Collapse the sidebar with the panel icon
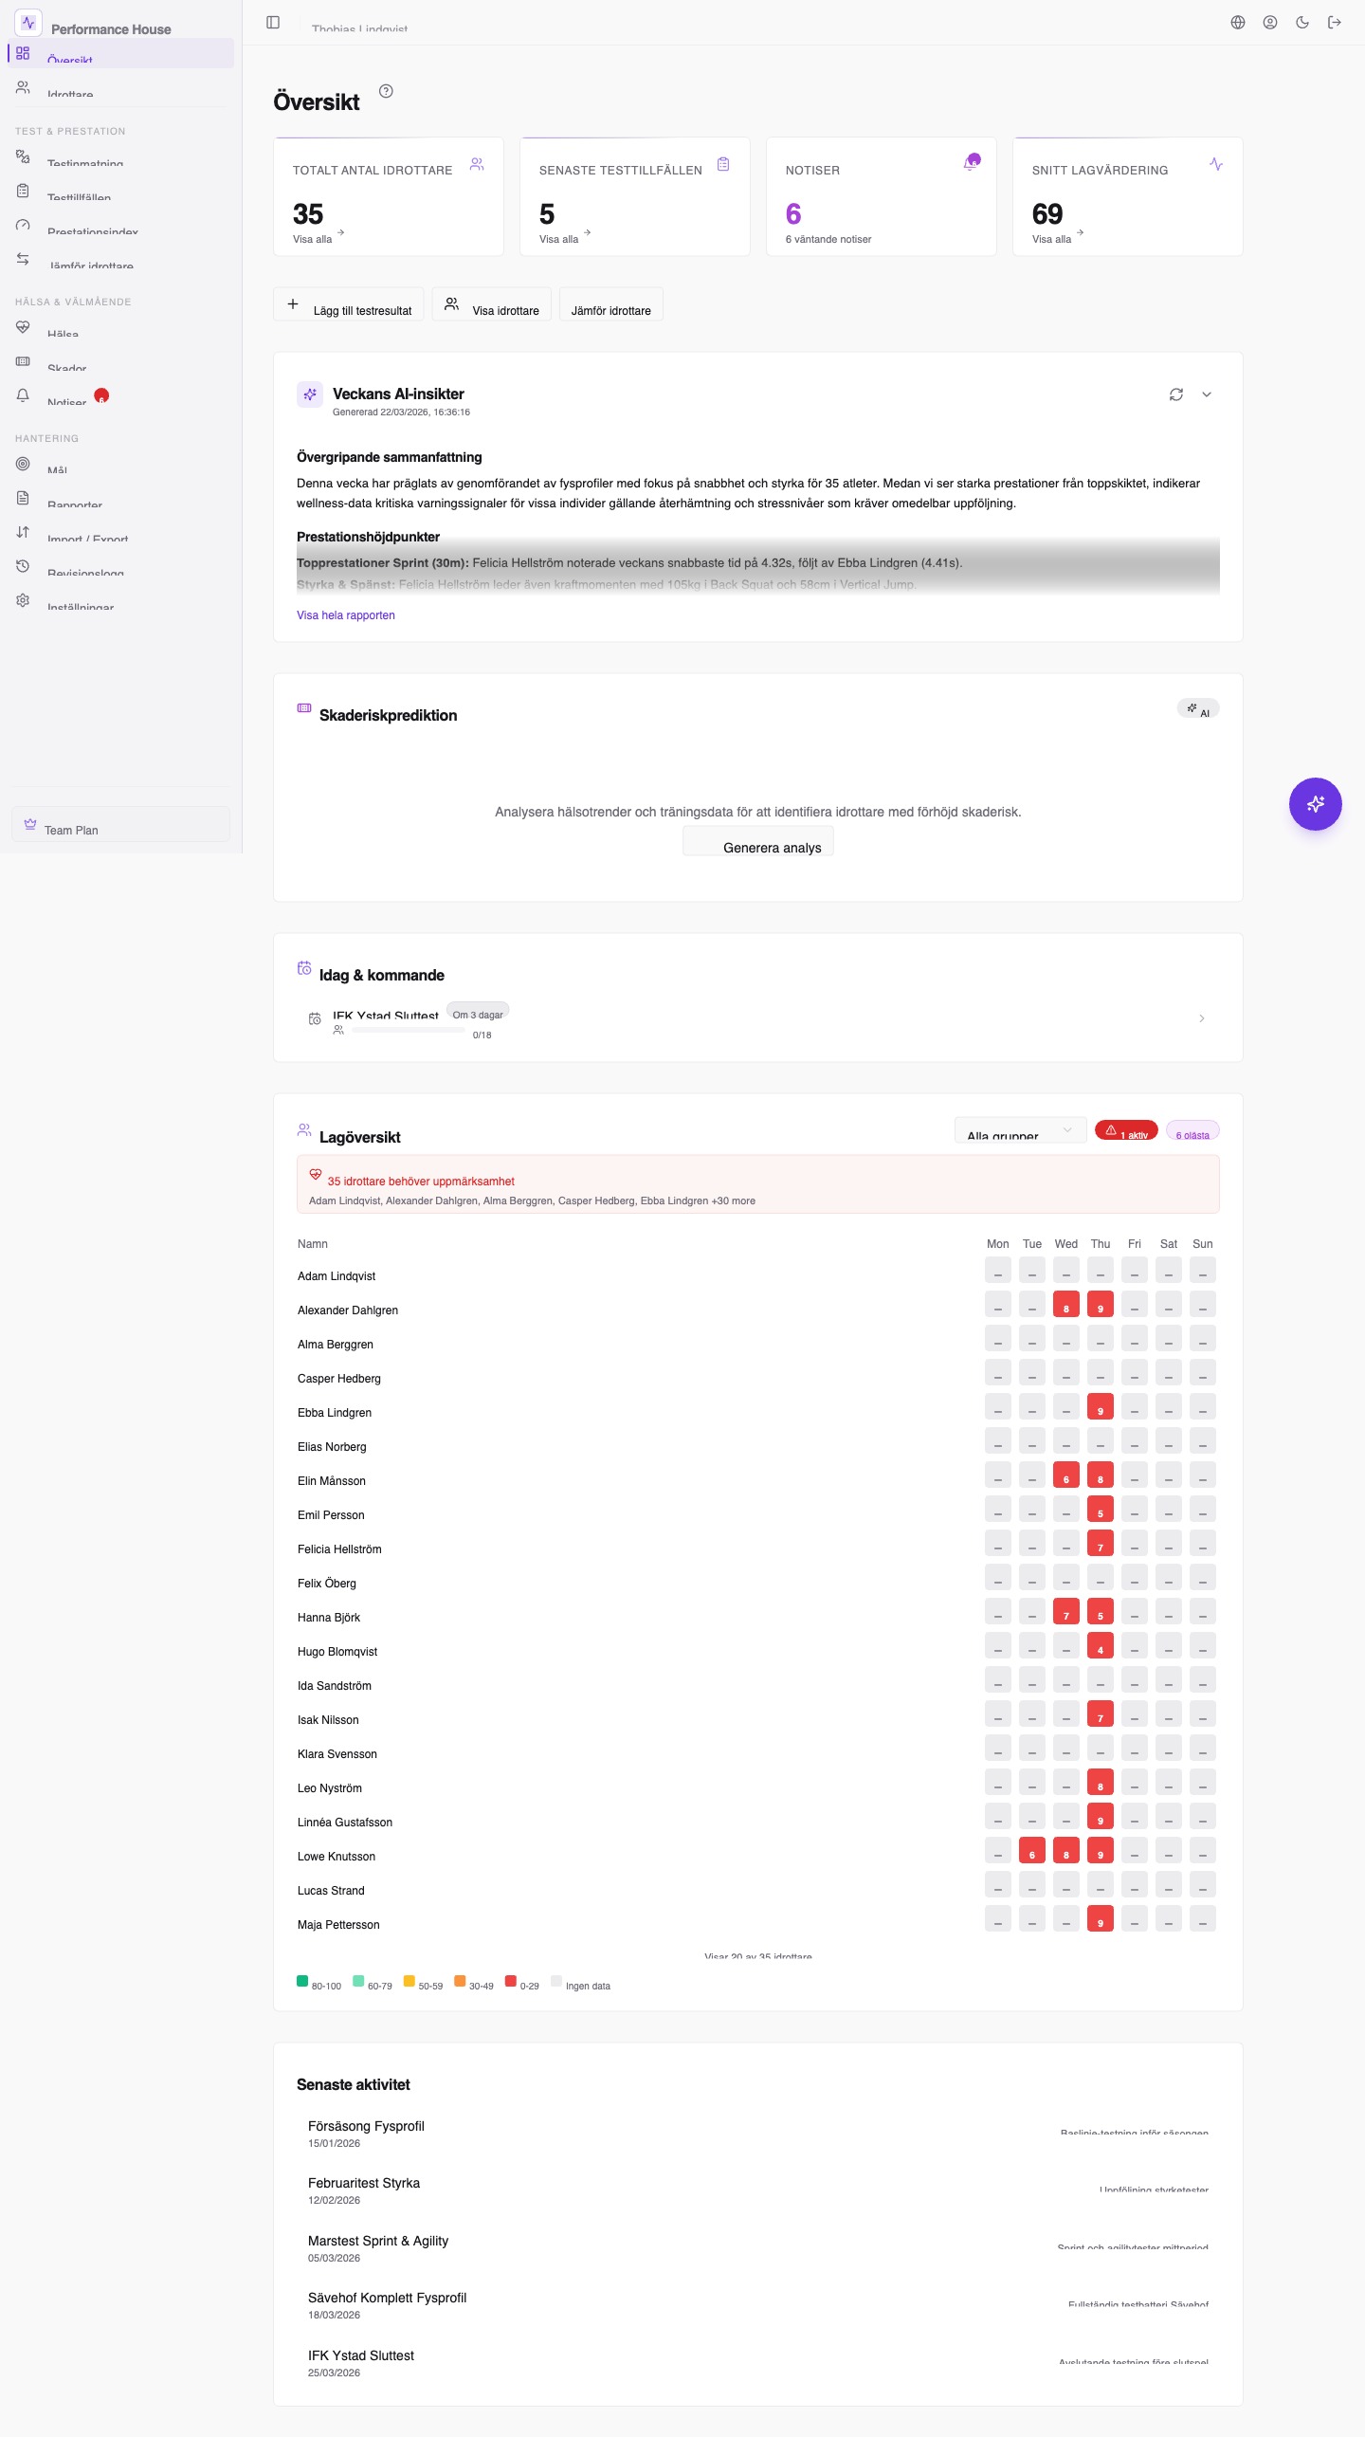 pos(273,23)
